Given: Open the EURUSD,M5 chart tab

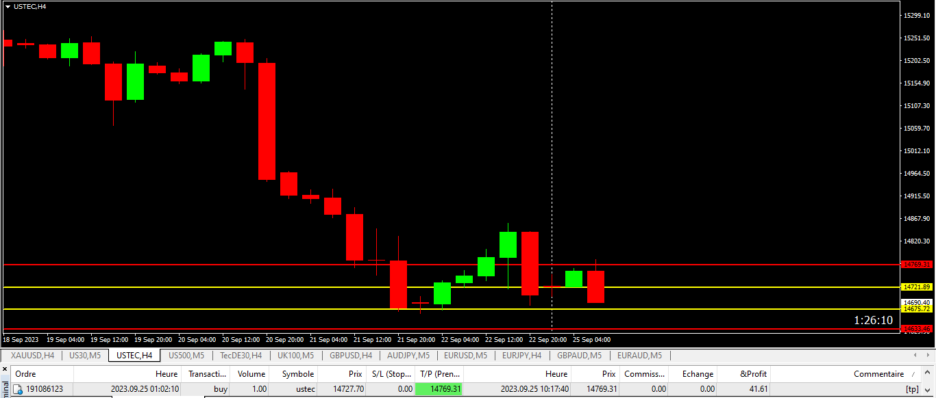Looking at the screenshot, I should [x=465, y=356].
